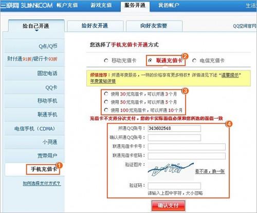
Task: Click the 确认开通QQ账号 input field
Action: (x=174, y=138)
